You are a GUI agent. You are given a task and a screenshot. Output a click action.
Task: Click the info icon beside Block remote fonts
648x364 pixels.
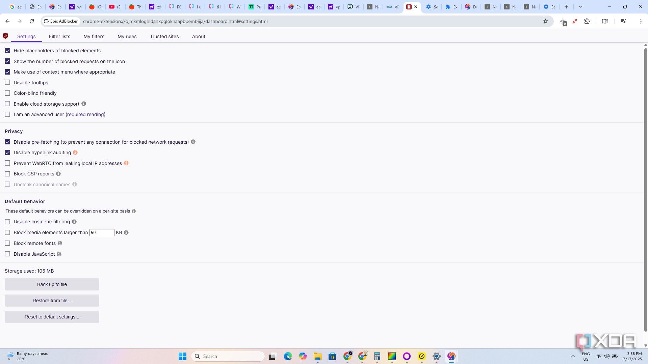[x=60, y=243]
